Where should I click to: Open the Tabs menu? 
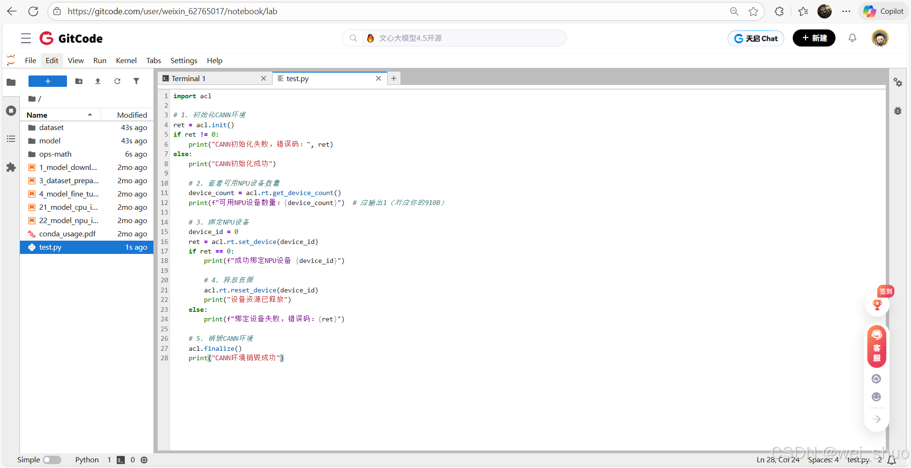coord(153,60)
